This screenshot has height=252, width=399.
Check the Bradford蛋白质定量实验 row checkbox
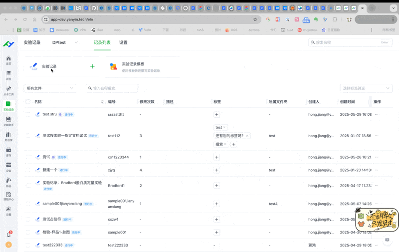[28, 186]
